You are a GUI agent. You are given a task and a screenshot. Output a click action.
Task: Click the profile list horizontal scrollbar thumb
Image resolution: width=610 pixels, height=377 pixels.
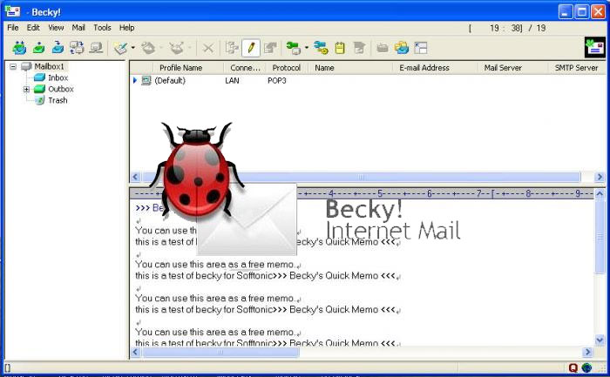pyautogui.click(x=361, y=177)
